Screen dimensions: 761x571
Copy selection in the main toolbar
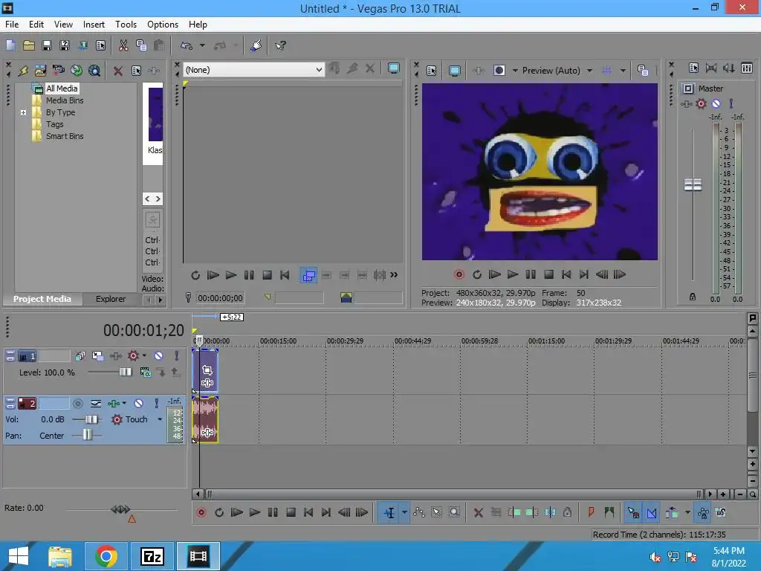tap(141, 45)
